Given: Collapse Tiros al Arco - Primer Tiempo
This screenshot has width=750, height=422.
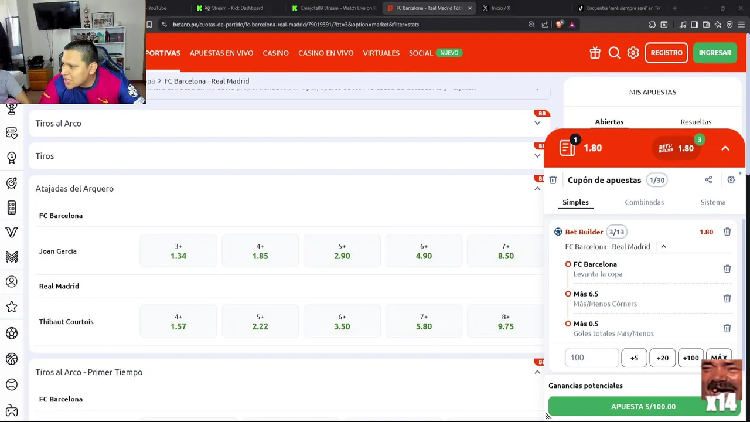Looking at the screenshot, I should [x=537, y=372].
